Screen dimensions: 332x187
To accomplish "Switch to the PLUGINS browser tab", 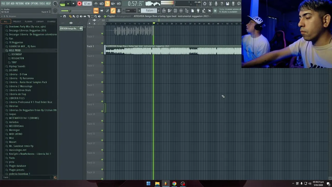I will click(x=29, y=21).
